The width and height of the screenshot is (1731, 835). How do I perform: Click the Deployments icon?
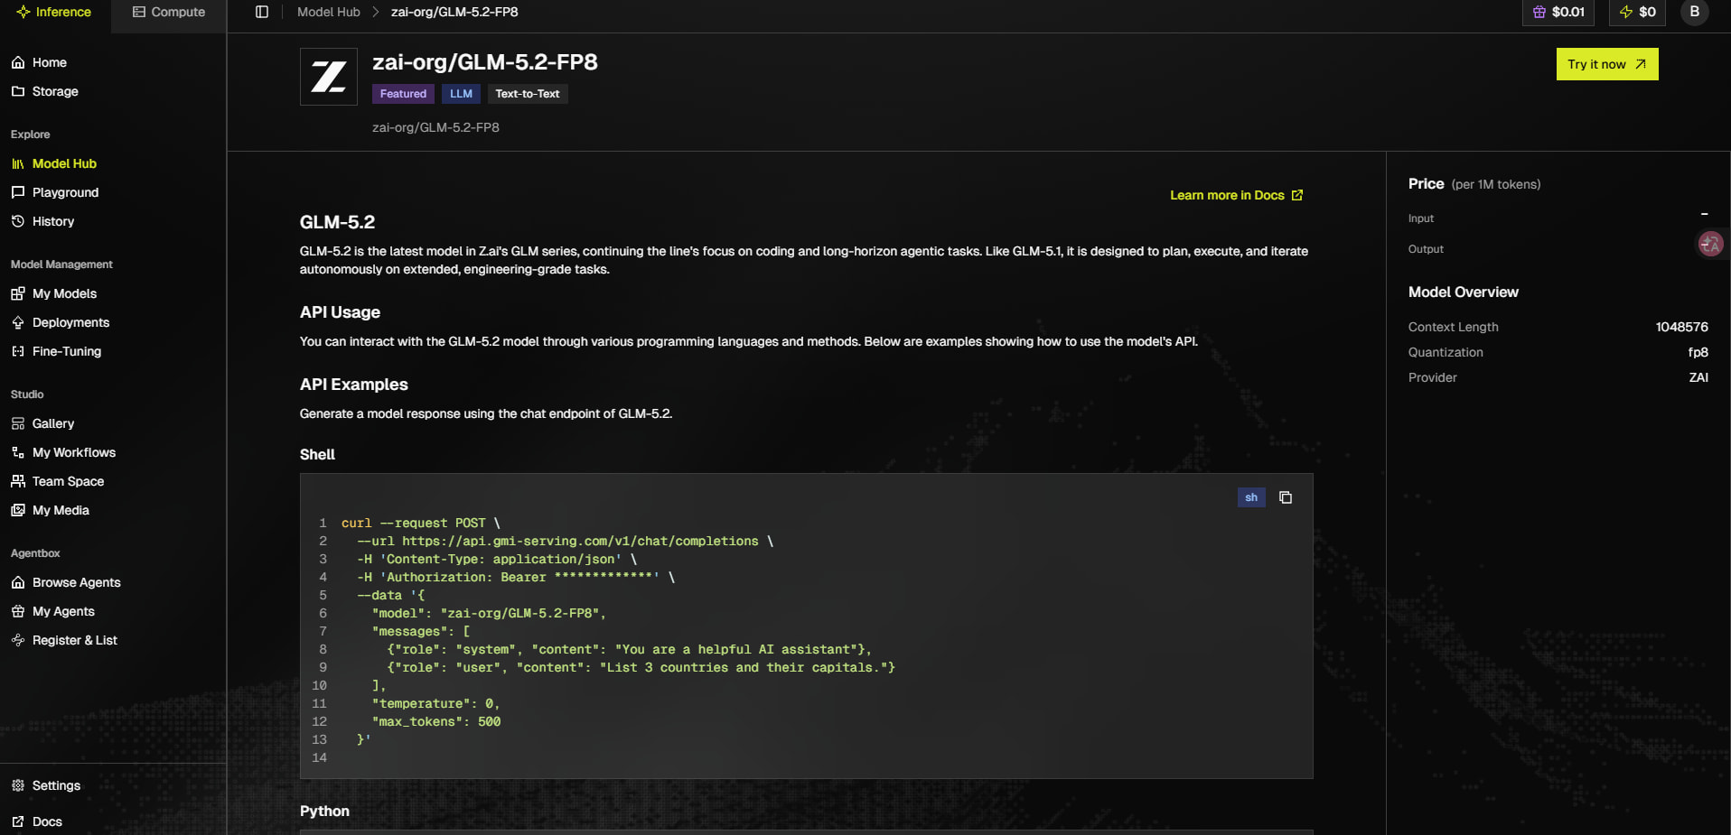(18, 322)
